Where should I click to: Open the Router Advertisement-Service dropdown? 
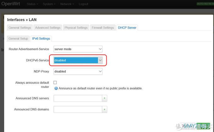tap(78, 49)
